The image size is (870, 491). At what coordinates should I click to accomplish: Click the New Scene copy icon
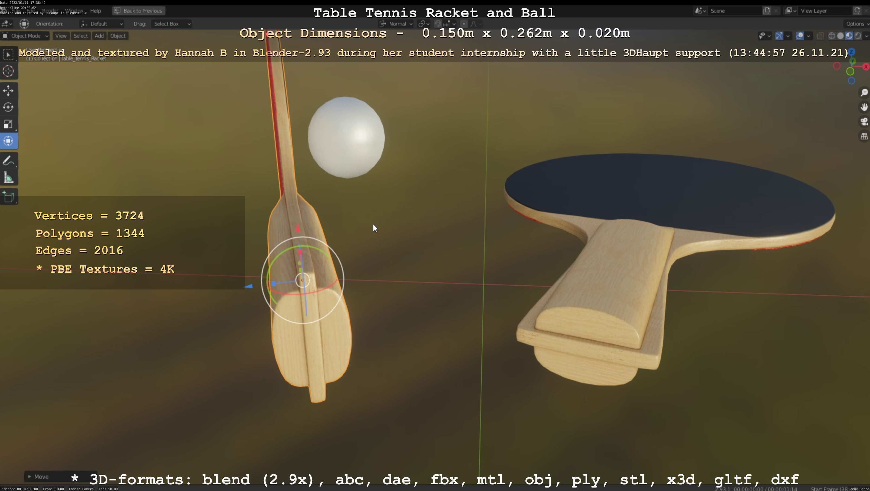tap(767, 11)
